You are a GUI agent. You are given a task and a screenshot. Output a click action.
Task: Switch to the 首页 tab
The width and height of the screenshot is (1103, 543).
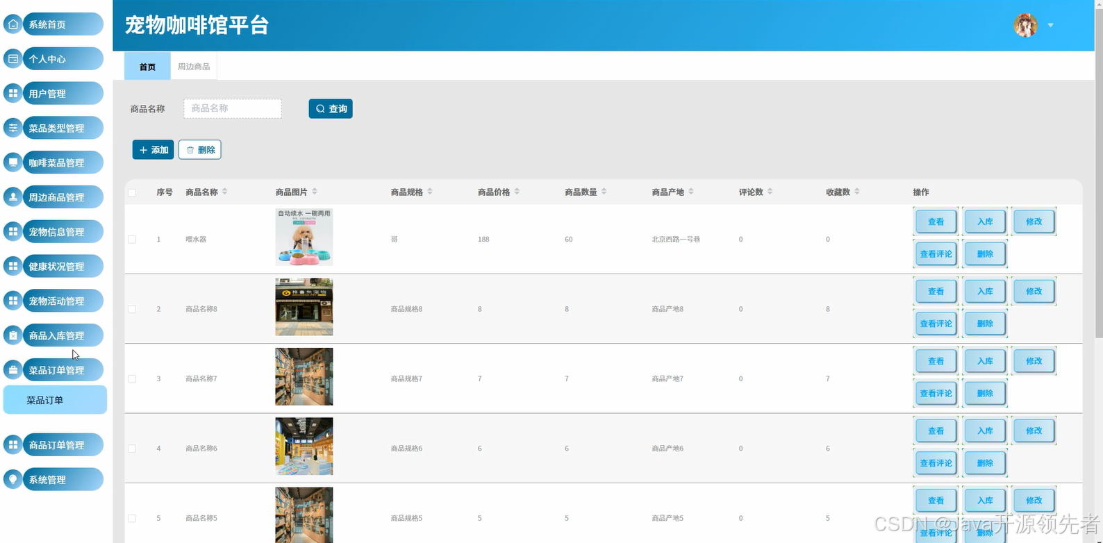[147, 67]
